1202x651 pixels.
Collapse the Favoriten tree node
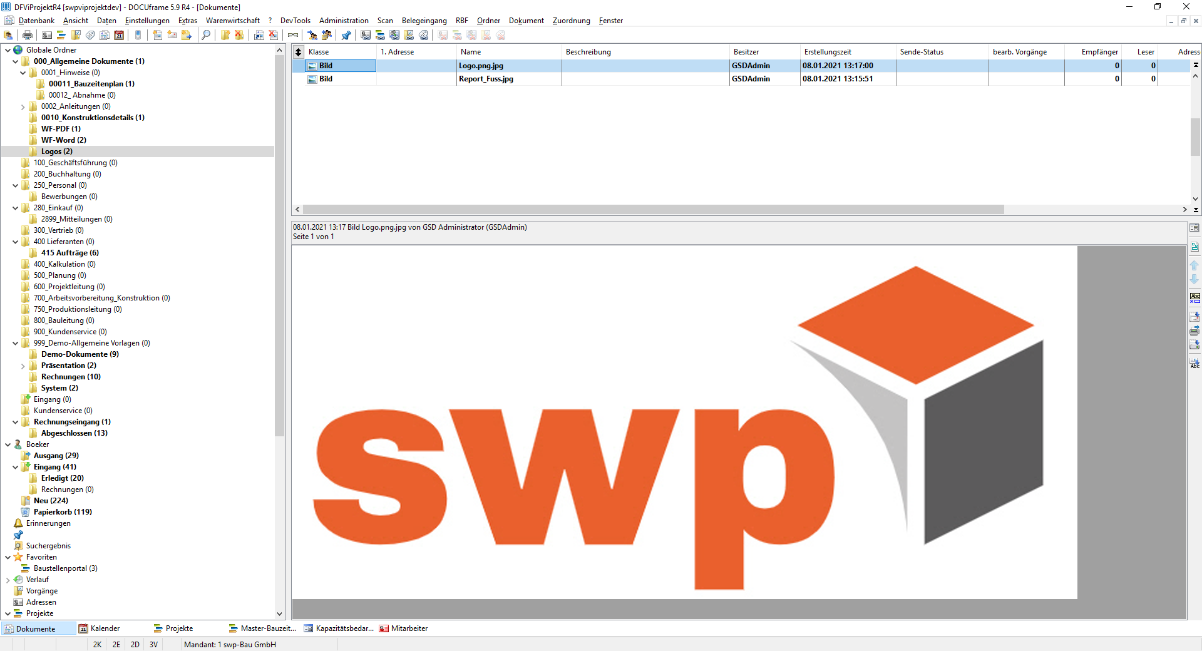pos(8,557)
